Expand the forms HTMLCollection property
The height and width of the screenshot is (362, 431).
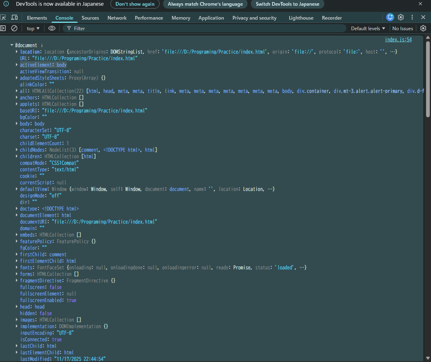17,274
